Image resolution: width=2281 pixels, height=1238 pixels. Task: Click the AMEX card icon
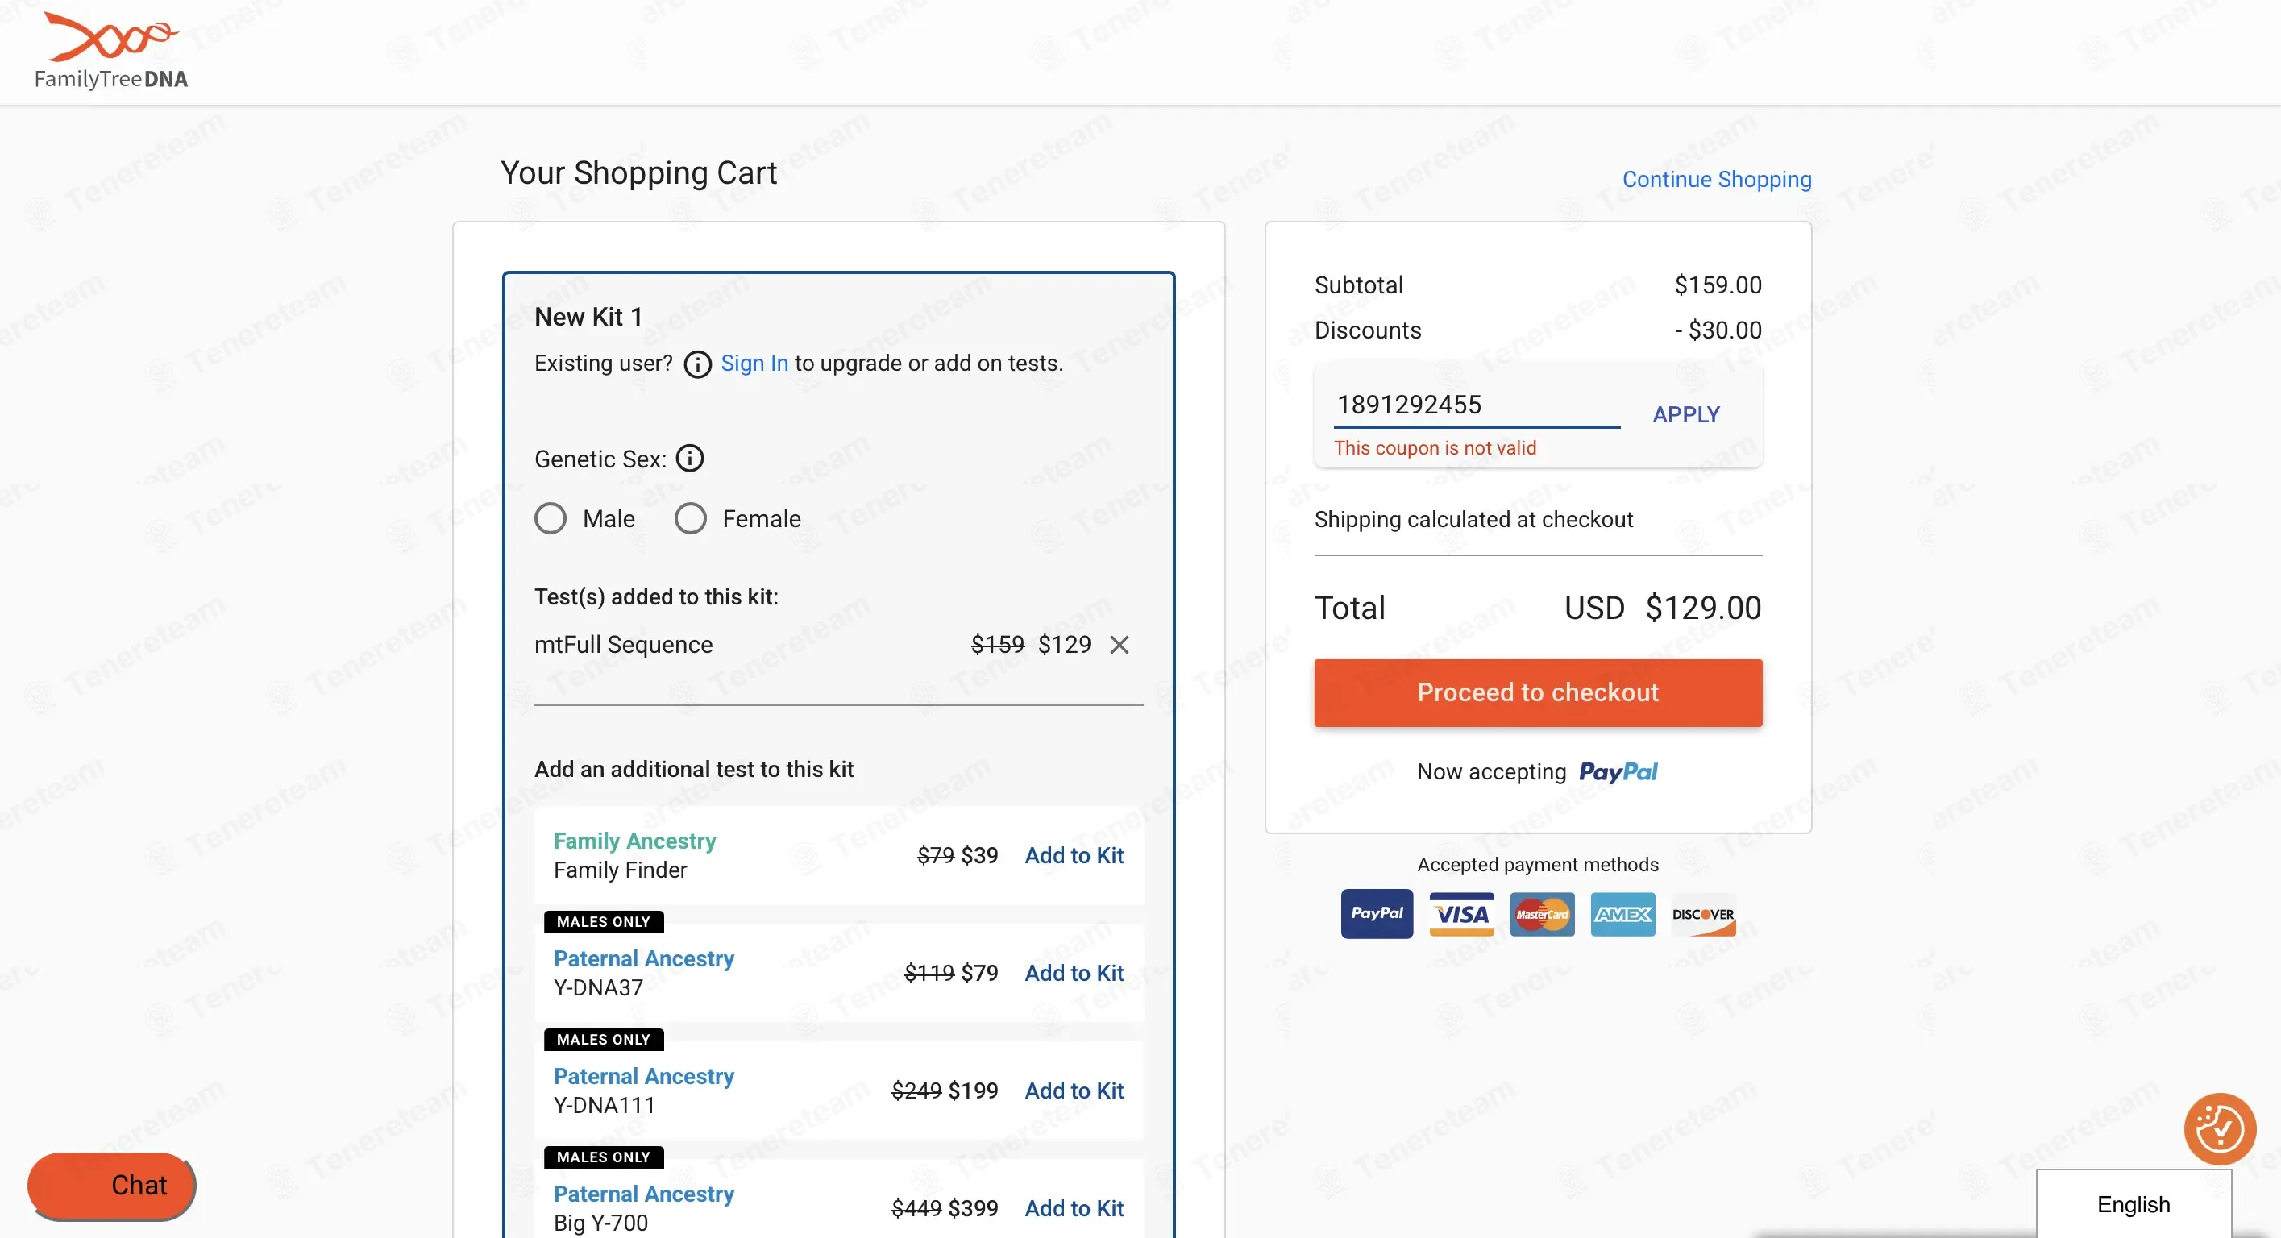tap(1622, 914)
